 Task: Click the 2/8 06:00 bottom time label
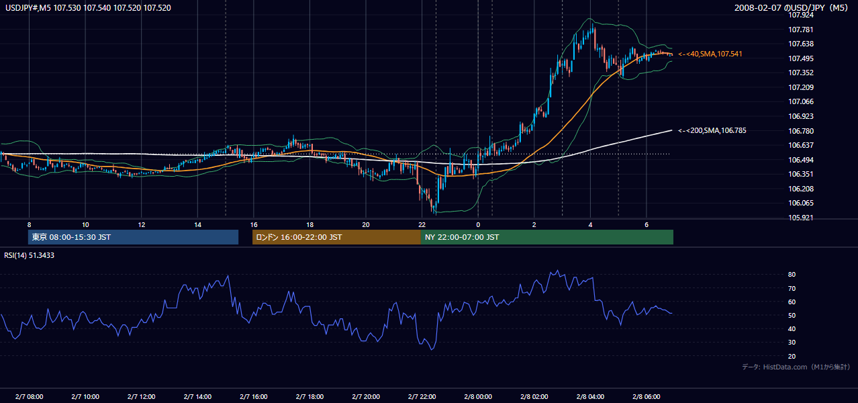click(x=647, y=397)
